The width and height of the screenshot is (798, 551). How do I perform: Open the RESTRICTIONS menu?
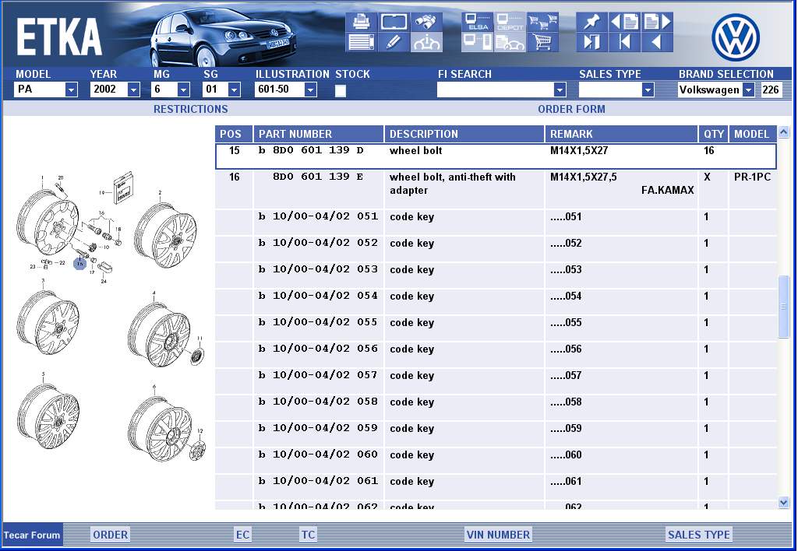191,109
